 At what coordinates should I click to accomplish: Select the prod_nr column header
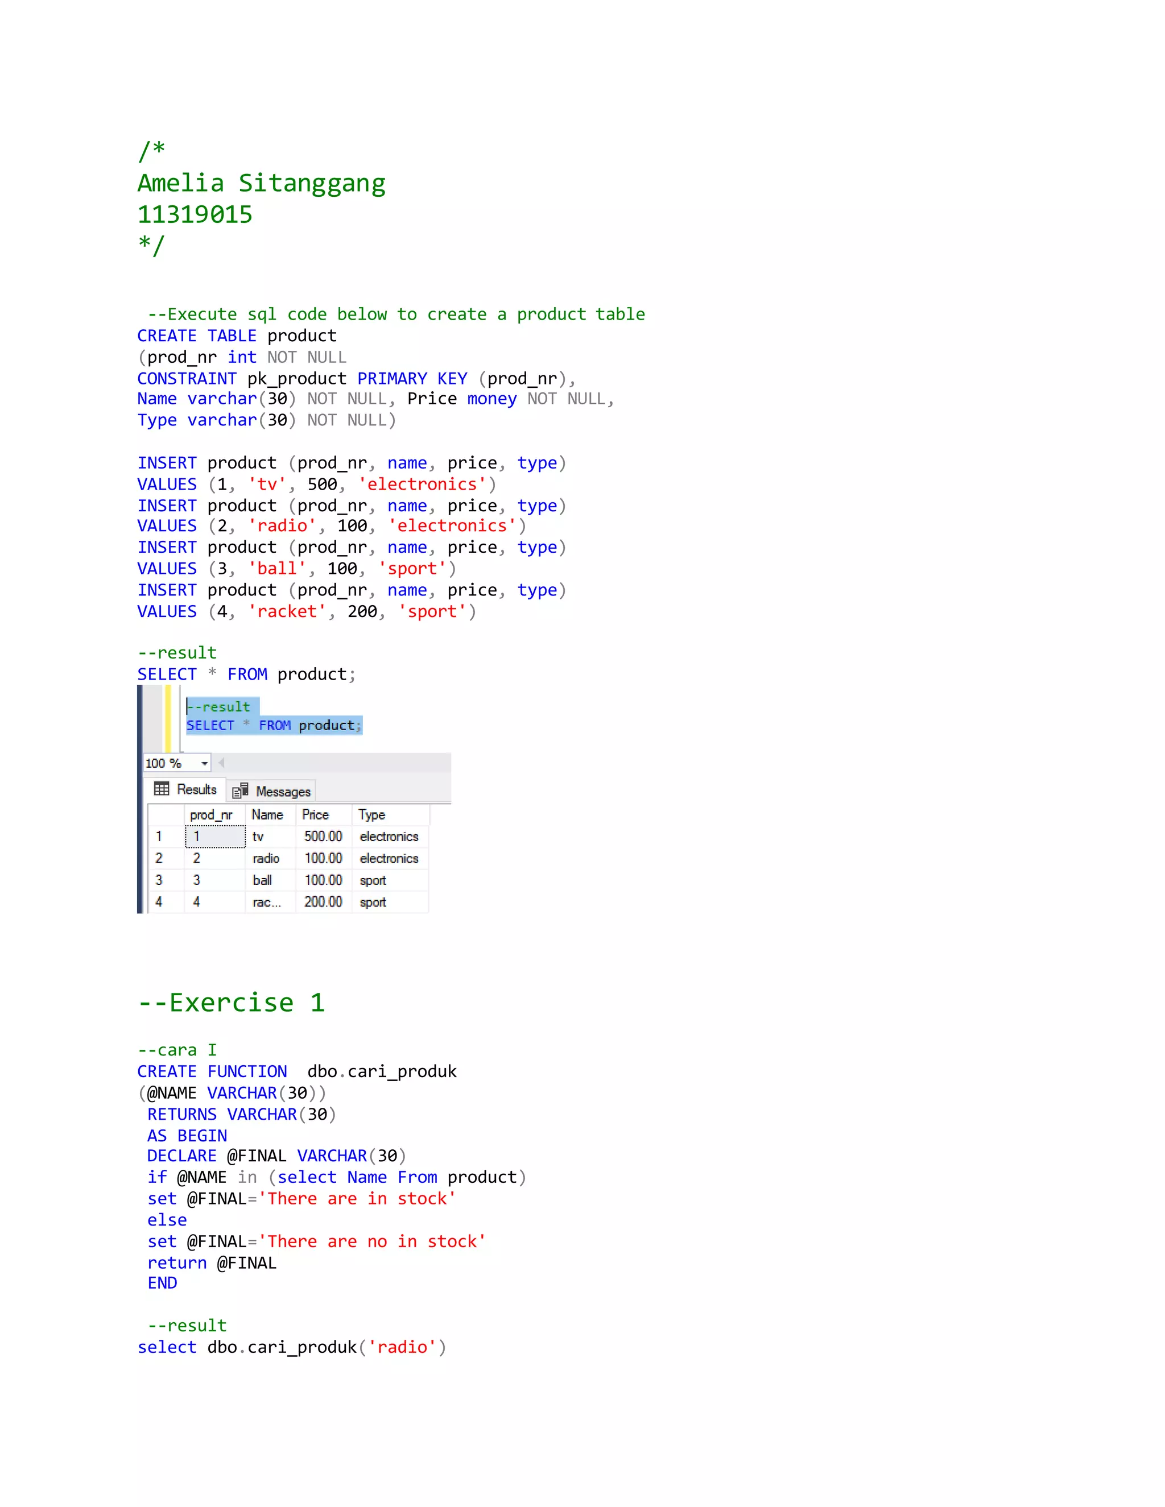[x=211, y=815]
